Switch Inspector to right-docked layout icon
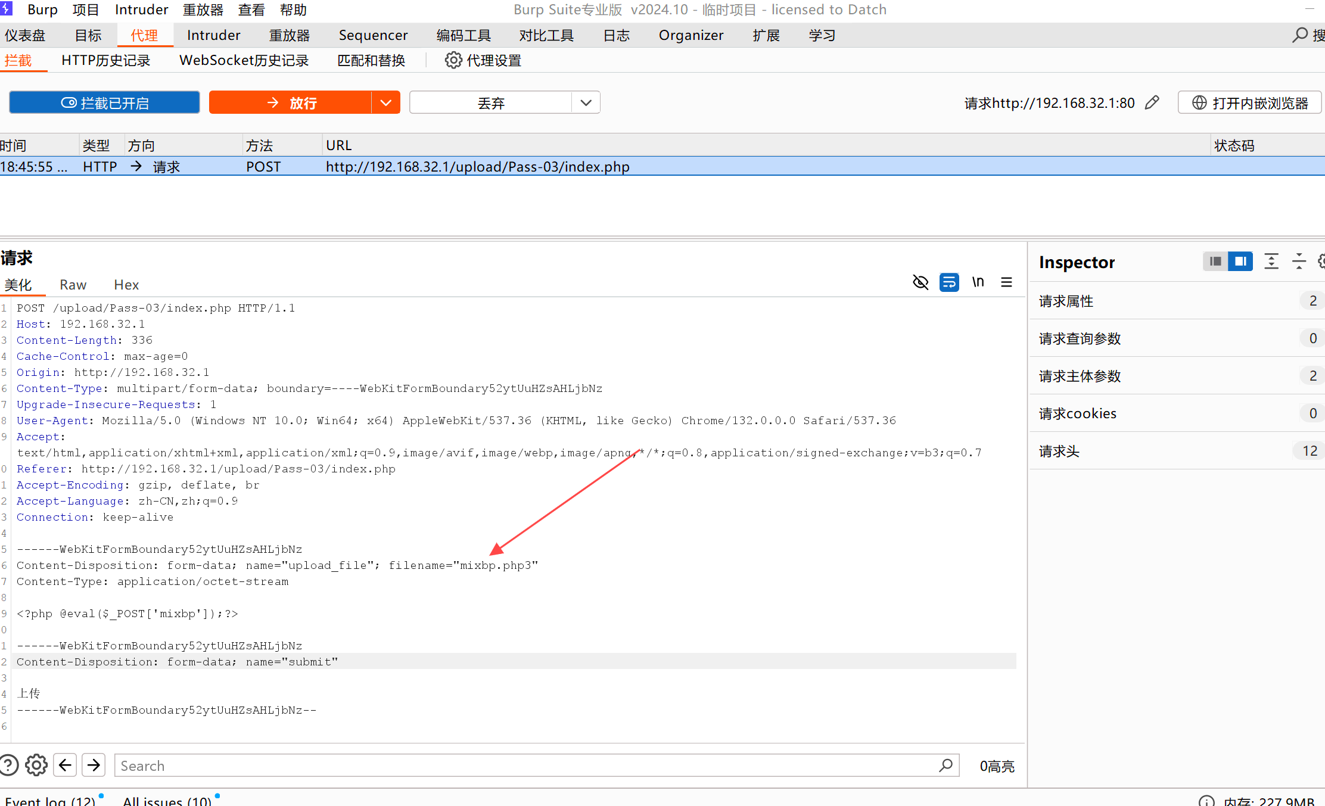Screen dimensions: 1325x806 point(1240,262)
